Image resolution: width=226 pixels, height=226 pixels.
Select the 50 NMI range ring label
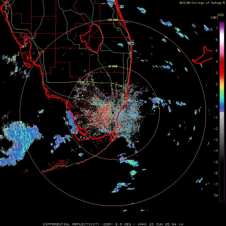[113, 66]
